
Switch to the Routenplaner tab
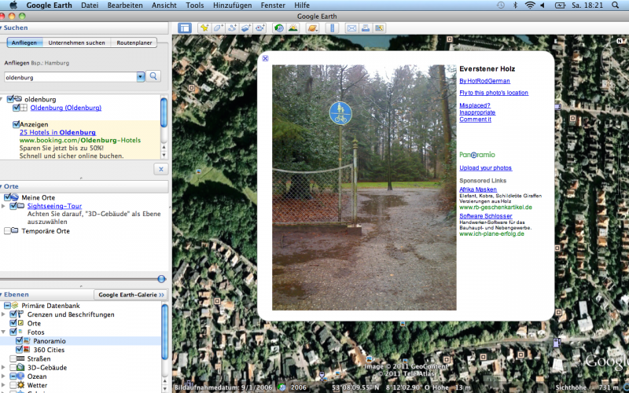(x=133, y=42)
